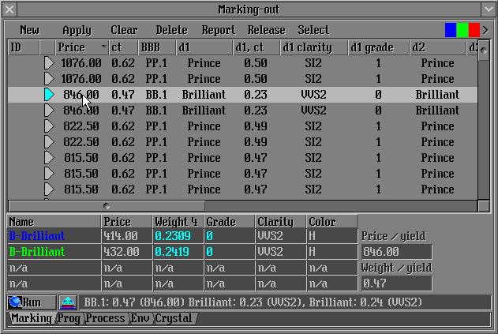This screenshot has width=498, height=334.
Task: Expand the toolbar with the right chevron arrow
Action: 486,30
